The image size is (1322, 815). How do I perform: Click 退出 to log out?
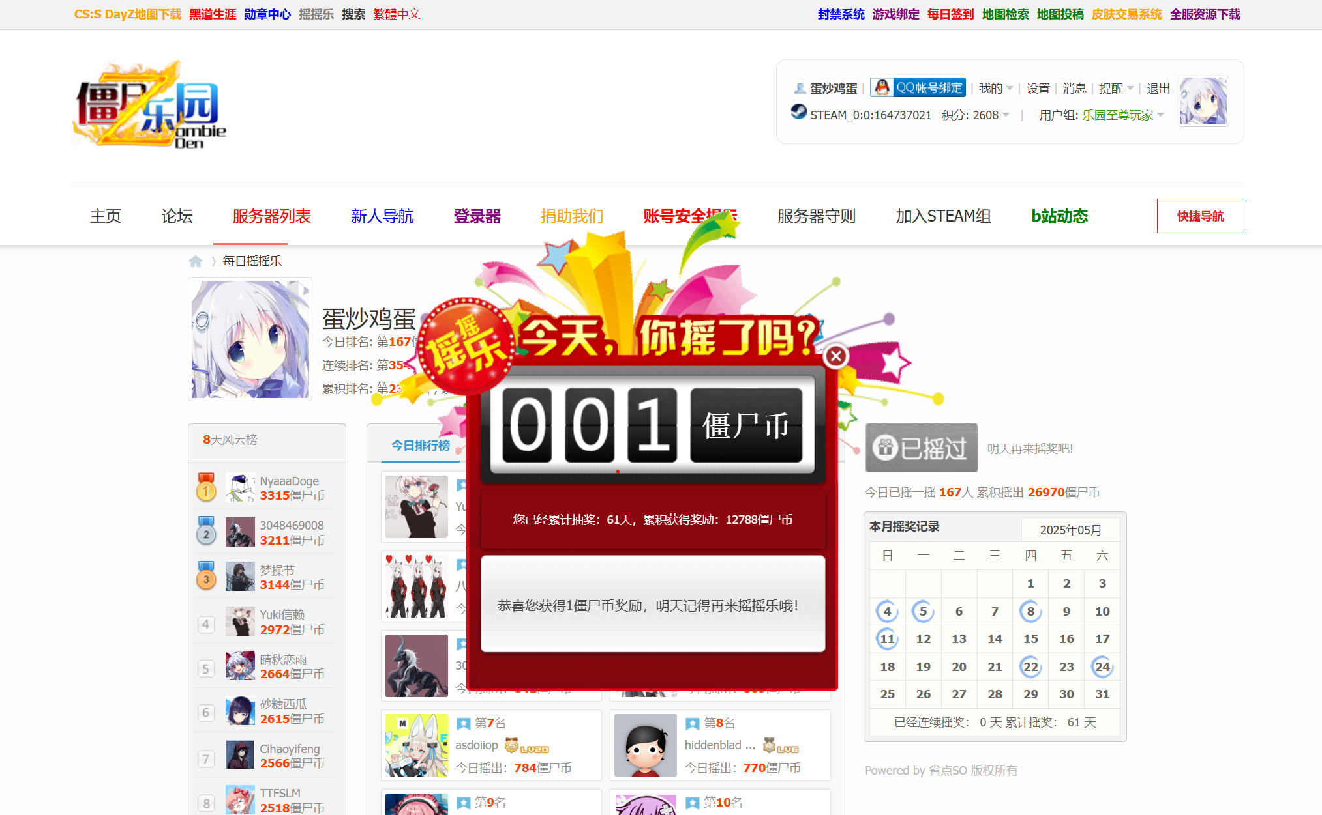point(1158,88)
